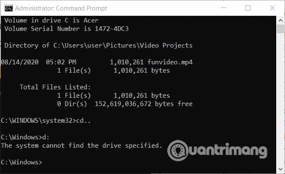The image size is (285, 174).
Task: Click the '152,619,036,672 bytes free' text
Action: point(143,104)
